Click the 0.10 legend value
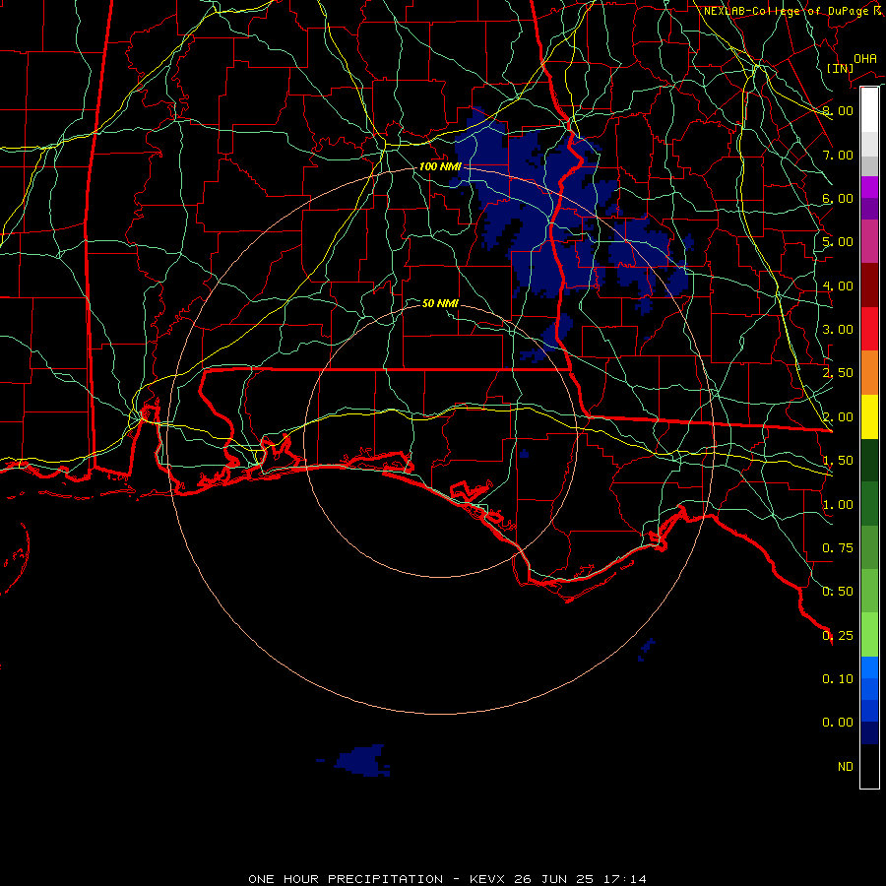The width and height of the screenshot is (886, 886). point(838,679)
